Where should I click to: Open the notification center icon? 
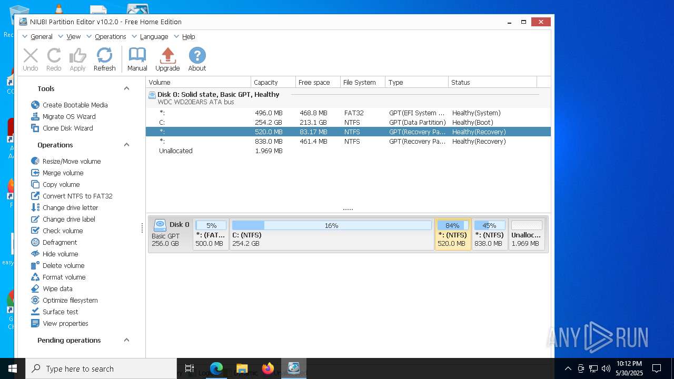click(x=657, y=368)
